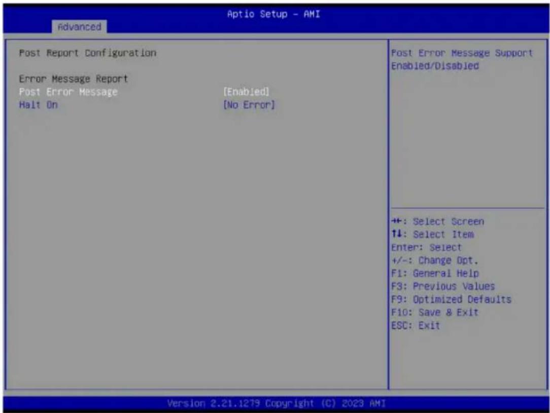Click the Enabled/Disabled help description
Image resolution: width=550 pixels, height=413 pixels.
(435, 66)
